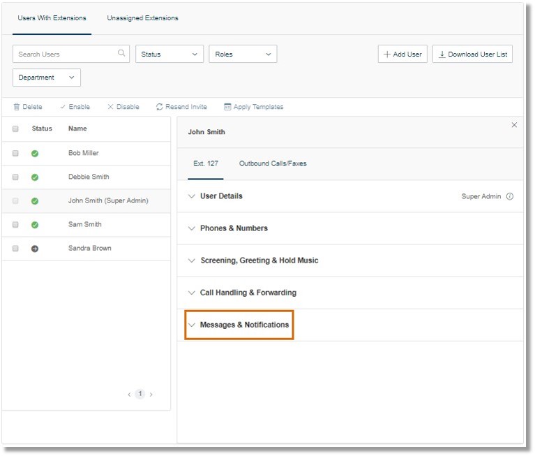Click Debbie Smith's green status icon

tap(35, 177)
